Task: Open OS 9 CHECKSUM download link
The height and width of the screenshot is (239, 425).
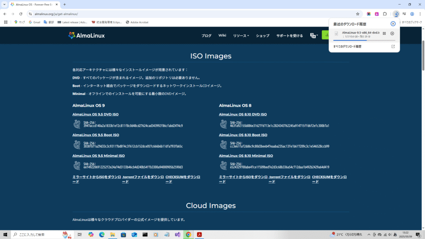Action: (x=183, y=179)
